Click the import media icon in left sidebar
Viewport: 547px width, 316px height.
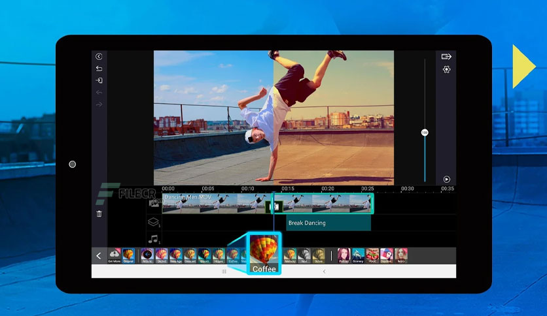coord(99,80)
